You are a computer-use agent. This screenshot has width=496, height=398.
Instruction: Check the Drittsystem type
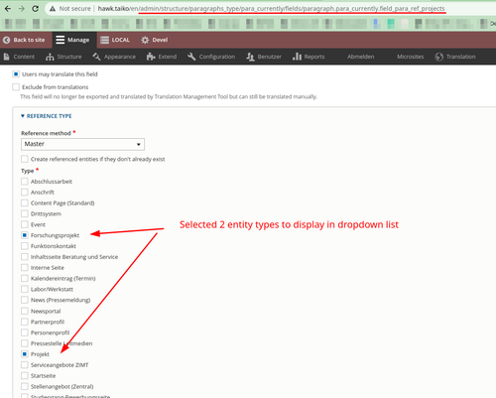point(25,213)
